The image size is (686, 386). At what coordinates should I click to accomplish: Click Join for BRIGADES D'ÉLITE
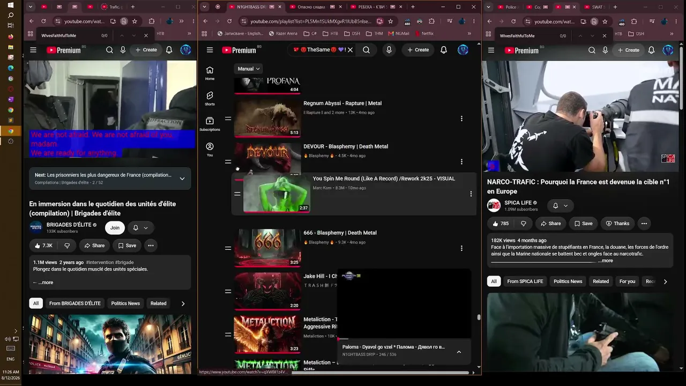pyautogui.click(x=115, y=228)
